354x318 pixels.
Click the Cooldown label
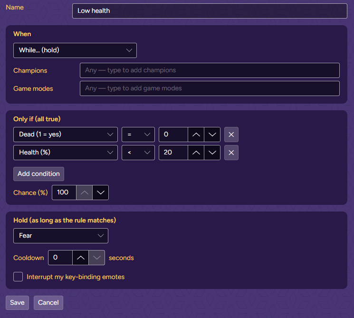(x=29, y=258)
